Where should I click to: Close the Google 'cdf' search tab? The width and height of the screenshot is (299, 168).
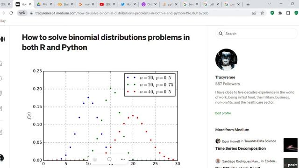[x=218, y=4]
